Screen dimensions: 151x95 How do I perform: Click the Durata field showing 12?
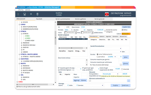[x=83, y=30]
